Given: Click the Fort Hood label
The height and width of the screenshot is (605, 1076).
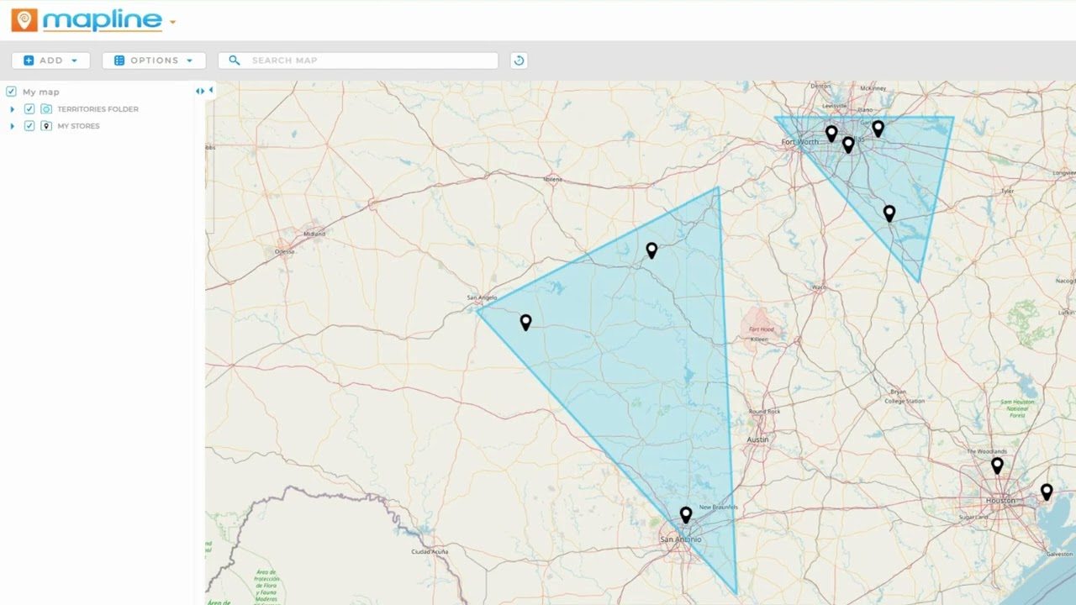Looking at the screenshot, I should pyautogui.click(x=760, y=329).
